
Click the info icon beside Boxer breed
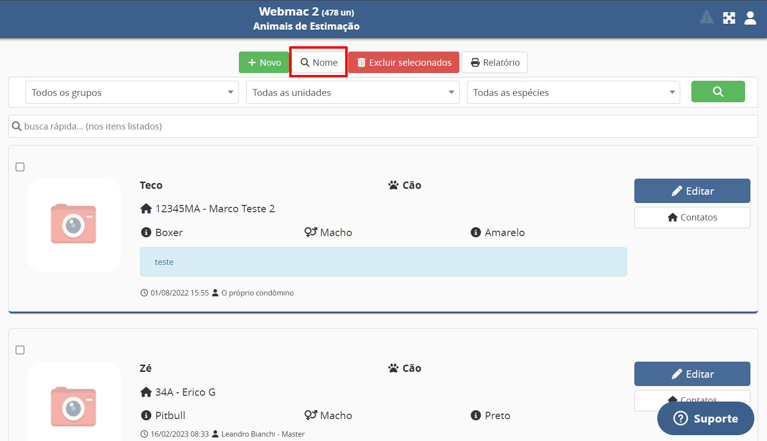pyautogui.click(x=146, y=233)
